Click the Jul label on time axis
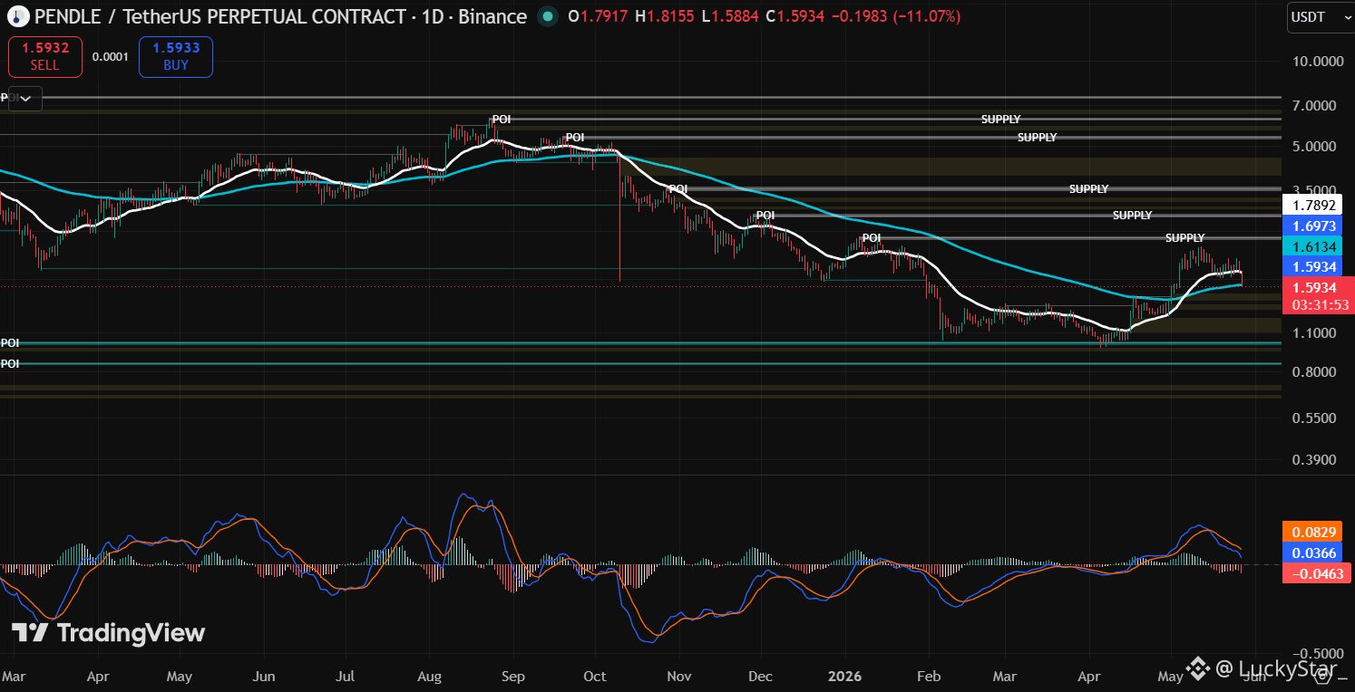 click(x=345, y=676)
